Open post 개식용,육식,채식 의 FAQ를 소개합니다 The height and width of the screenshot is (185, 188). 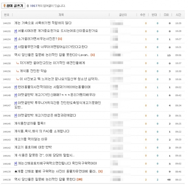click(x=42, y=131)
